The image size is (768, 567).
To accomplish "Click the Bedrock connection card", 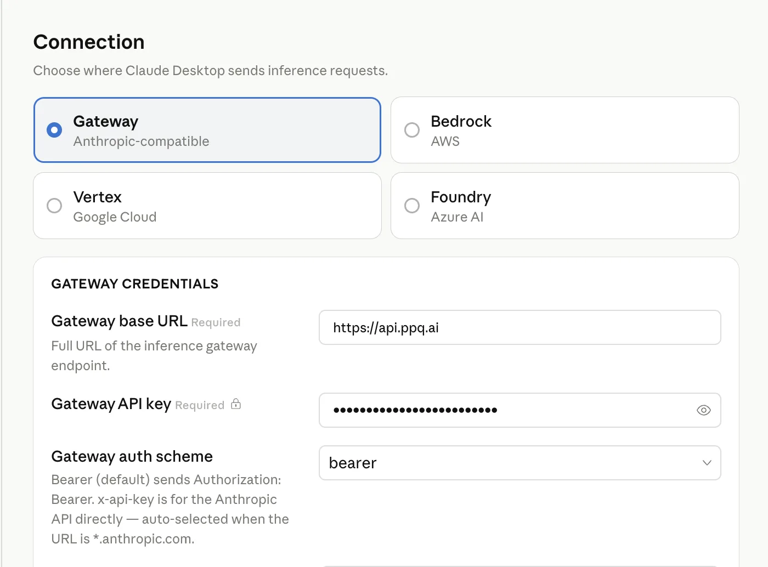I will click(564, 130).
